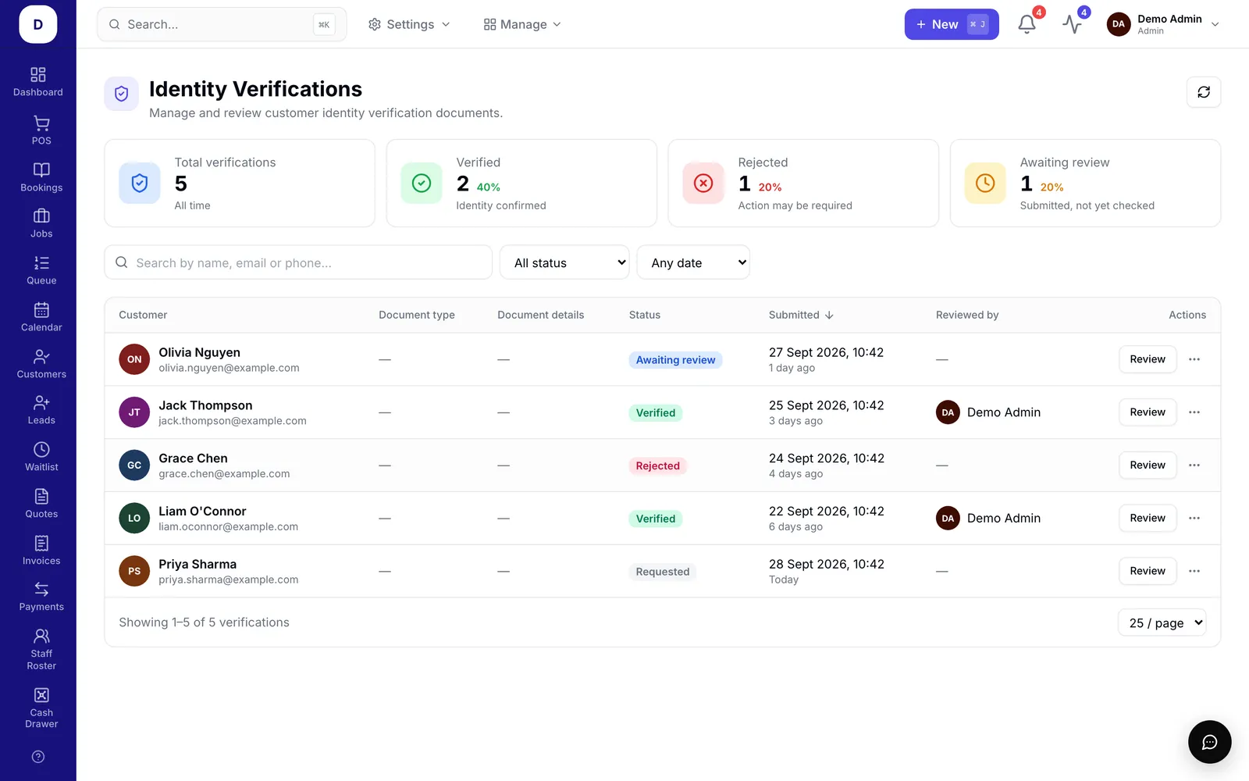Go to Bookings in the sidebar

(41, 177)
